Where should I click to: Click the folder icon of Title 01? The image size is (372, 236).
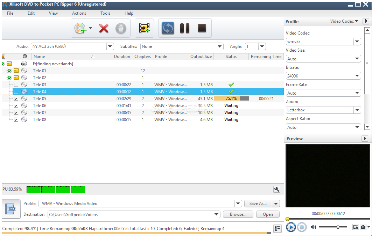pyautogui.click(x=16, y=71)
